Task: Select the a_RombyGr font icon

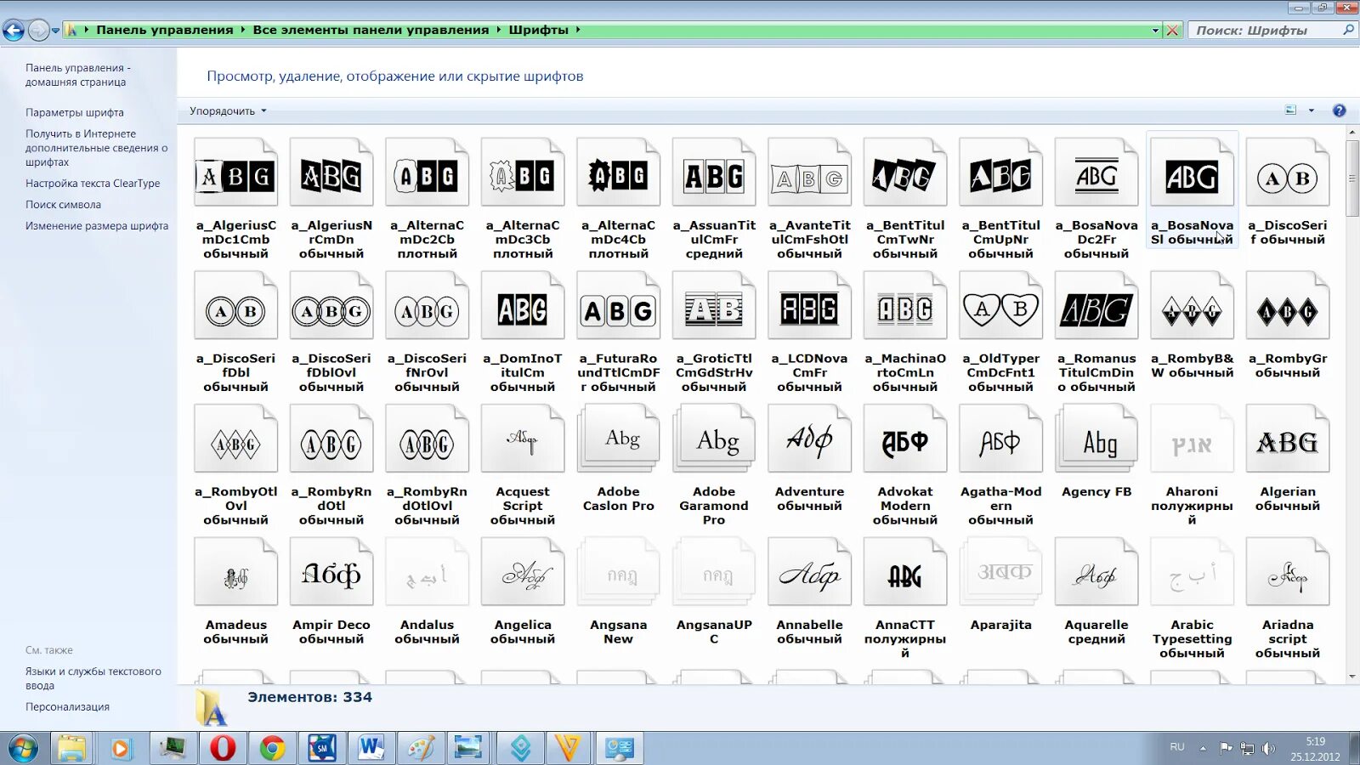Action: [x=1288, y=306]
